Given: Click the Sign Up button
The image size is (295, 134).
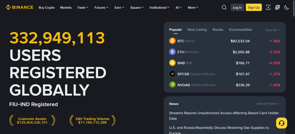Looking at the screenshot, I should tap(254, 7).
